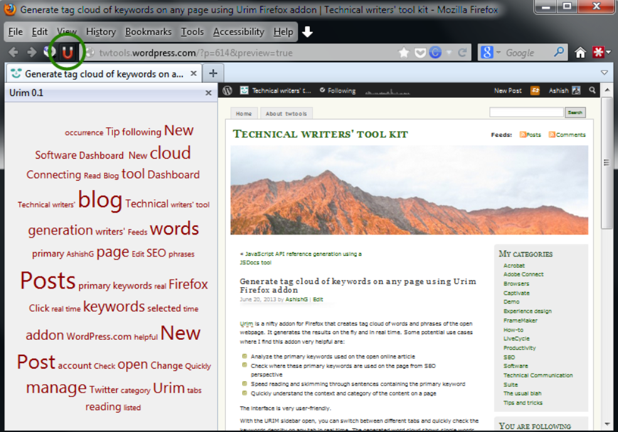The width and height of the screenshot is (618, 432).
Task: Click the Ashish avatar icon
Action: pyautogui.click(x=576, y=90)
